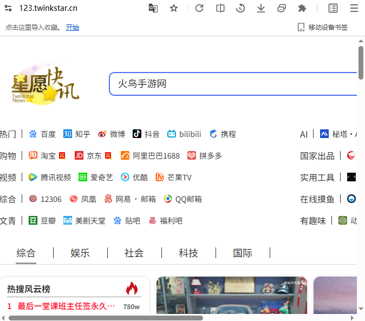Open 移动设备书签 folder
Screen dimensions: 365x321
[323, 27]
